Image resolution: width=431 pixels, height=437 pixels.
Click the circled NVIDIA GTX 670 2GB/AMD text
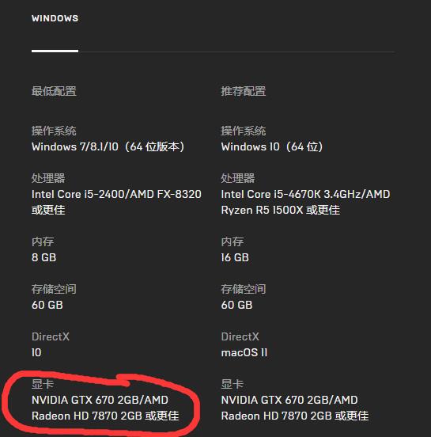point(100,400)
